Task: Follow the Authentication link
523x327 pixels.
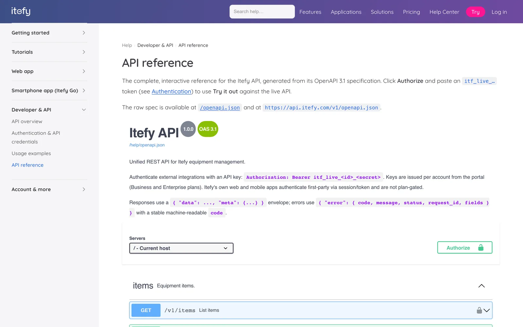Action: click(171, 92)
